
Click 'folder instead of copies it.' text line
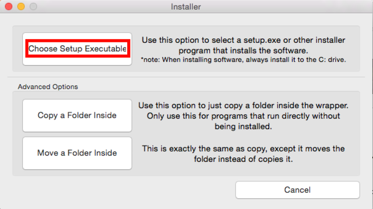pyautogui.click(x=243, y=159)
